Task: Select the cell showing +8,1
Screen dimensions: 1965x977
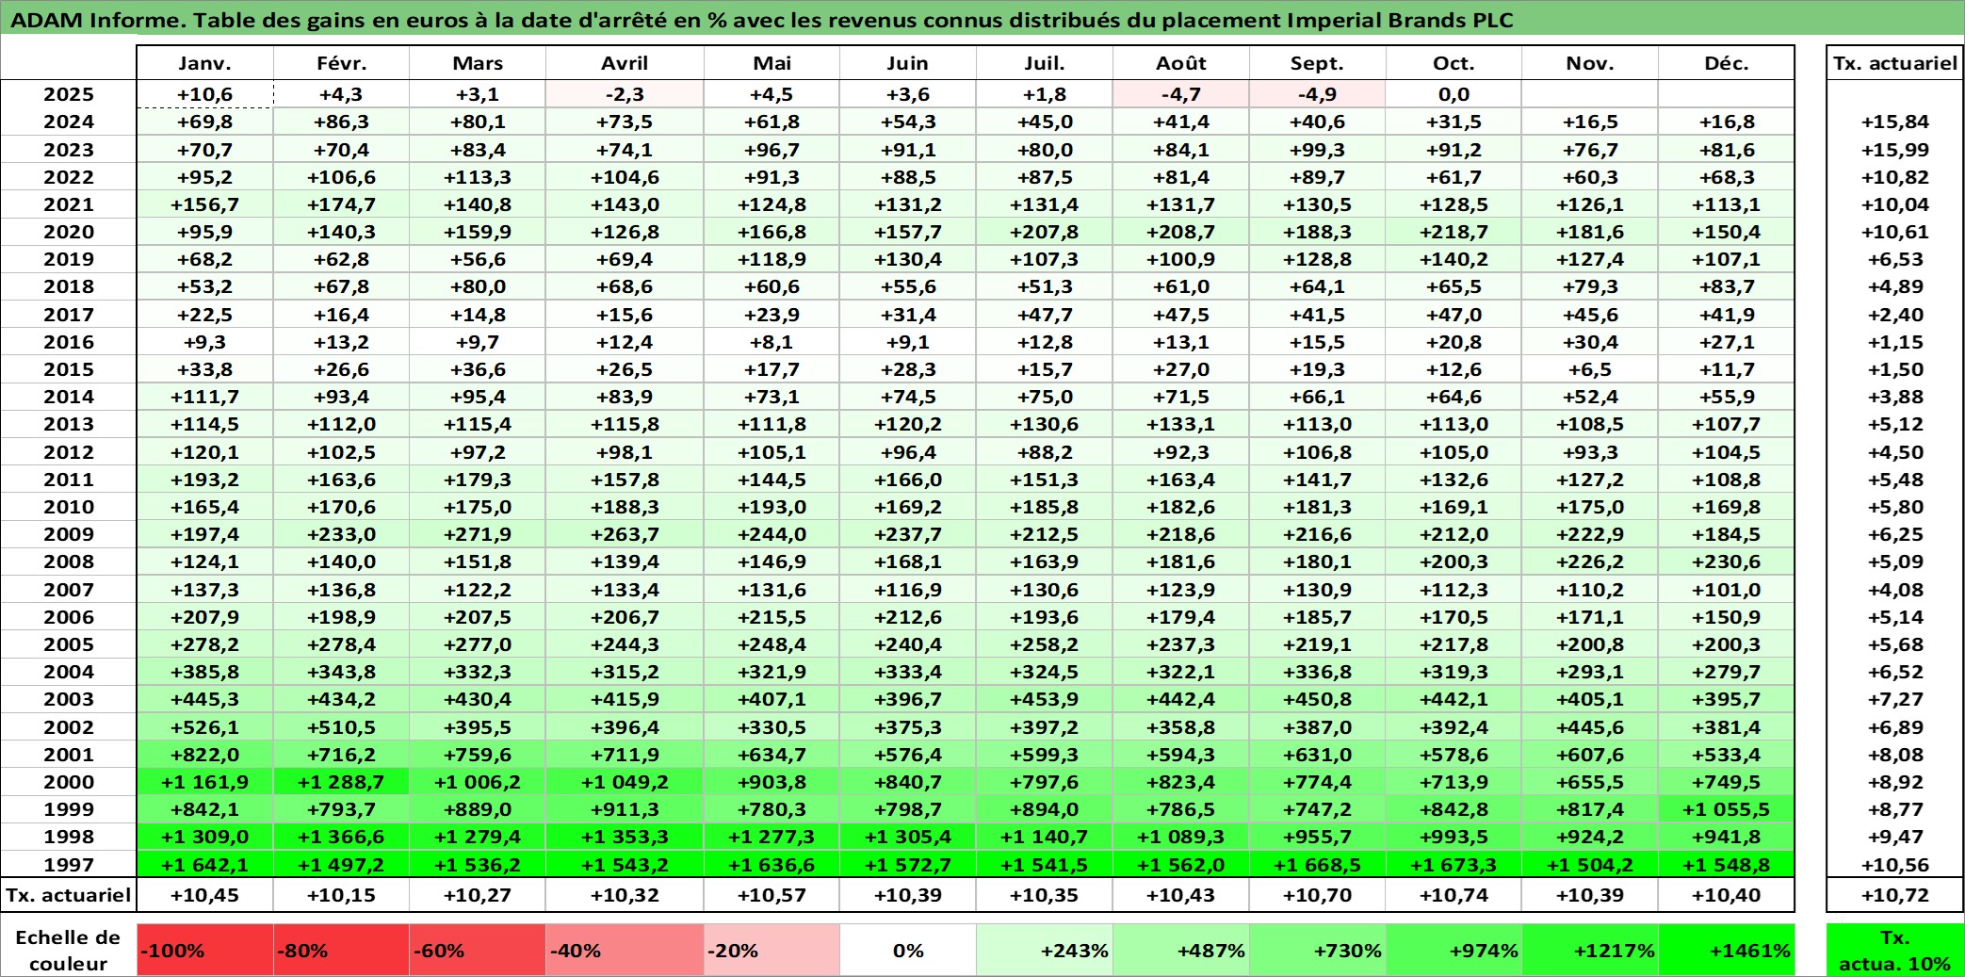Action: coord(771,342)
